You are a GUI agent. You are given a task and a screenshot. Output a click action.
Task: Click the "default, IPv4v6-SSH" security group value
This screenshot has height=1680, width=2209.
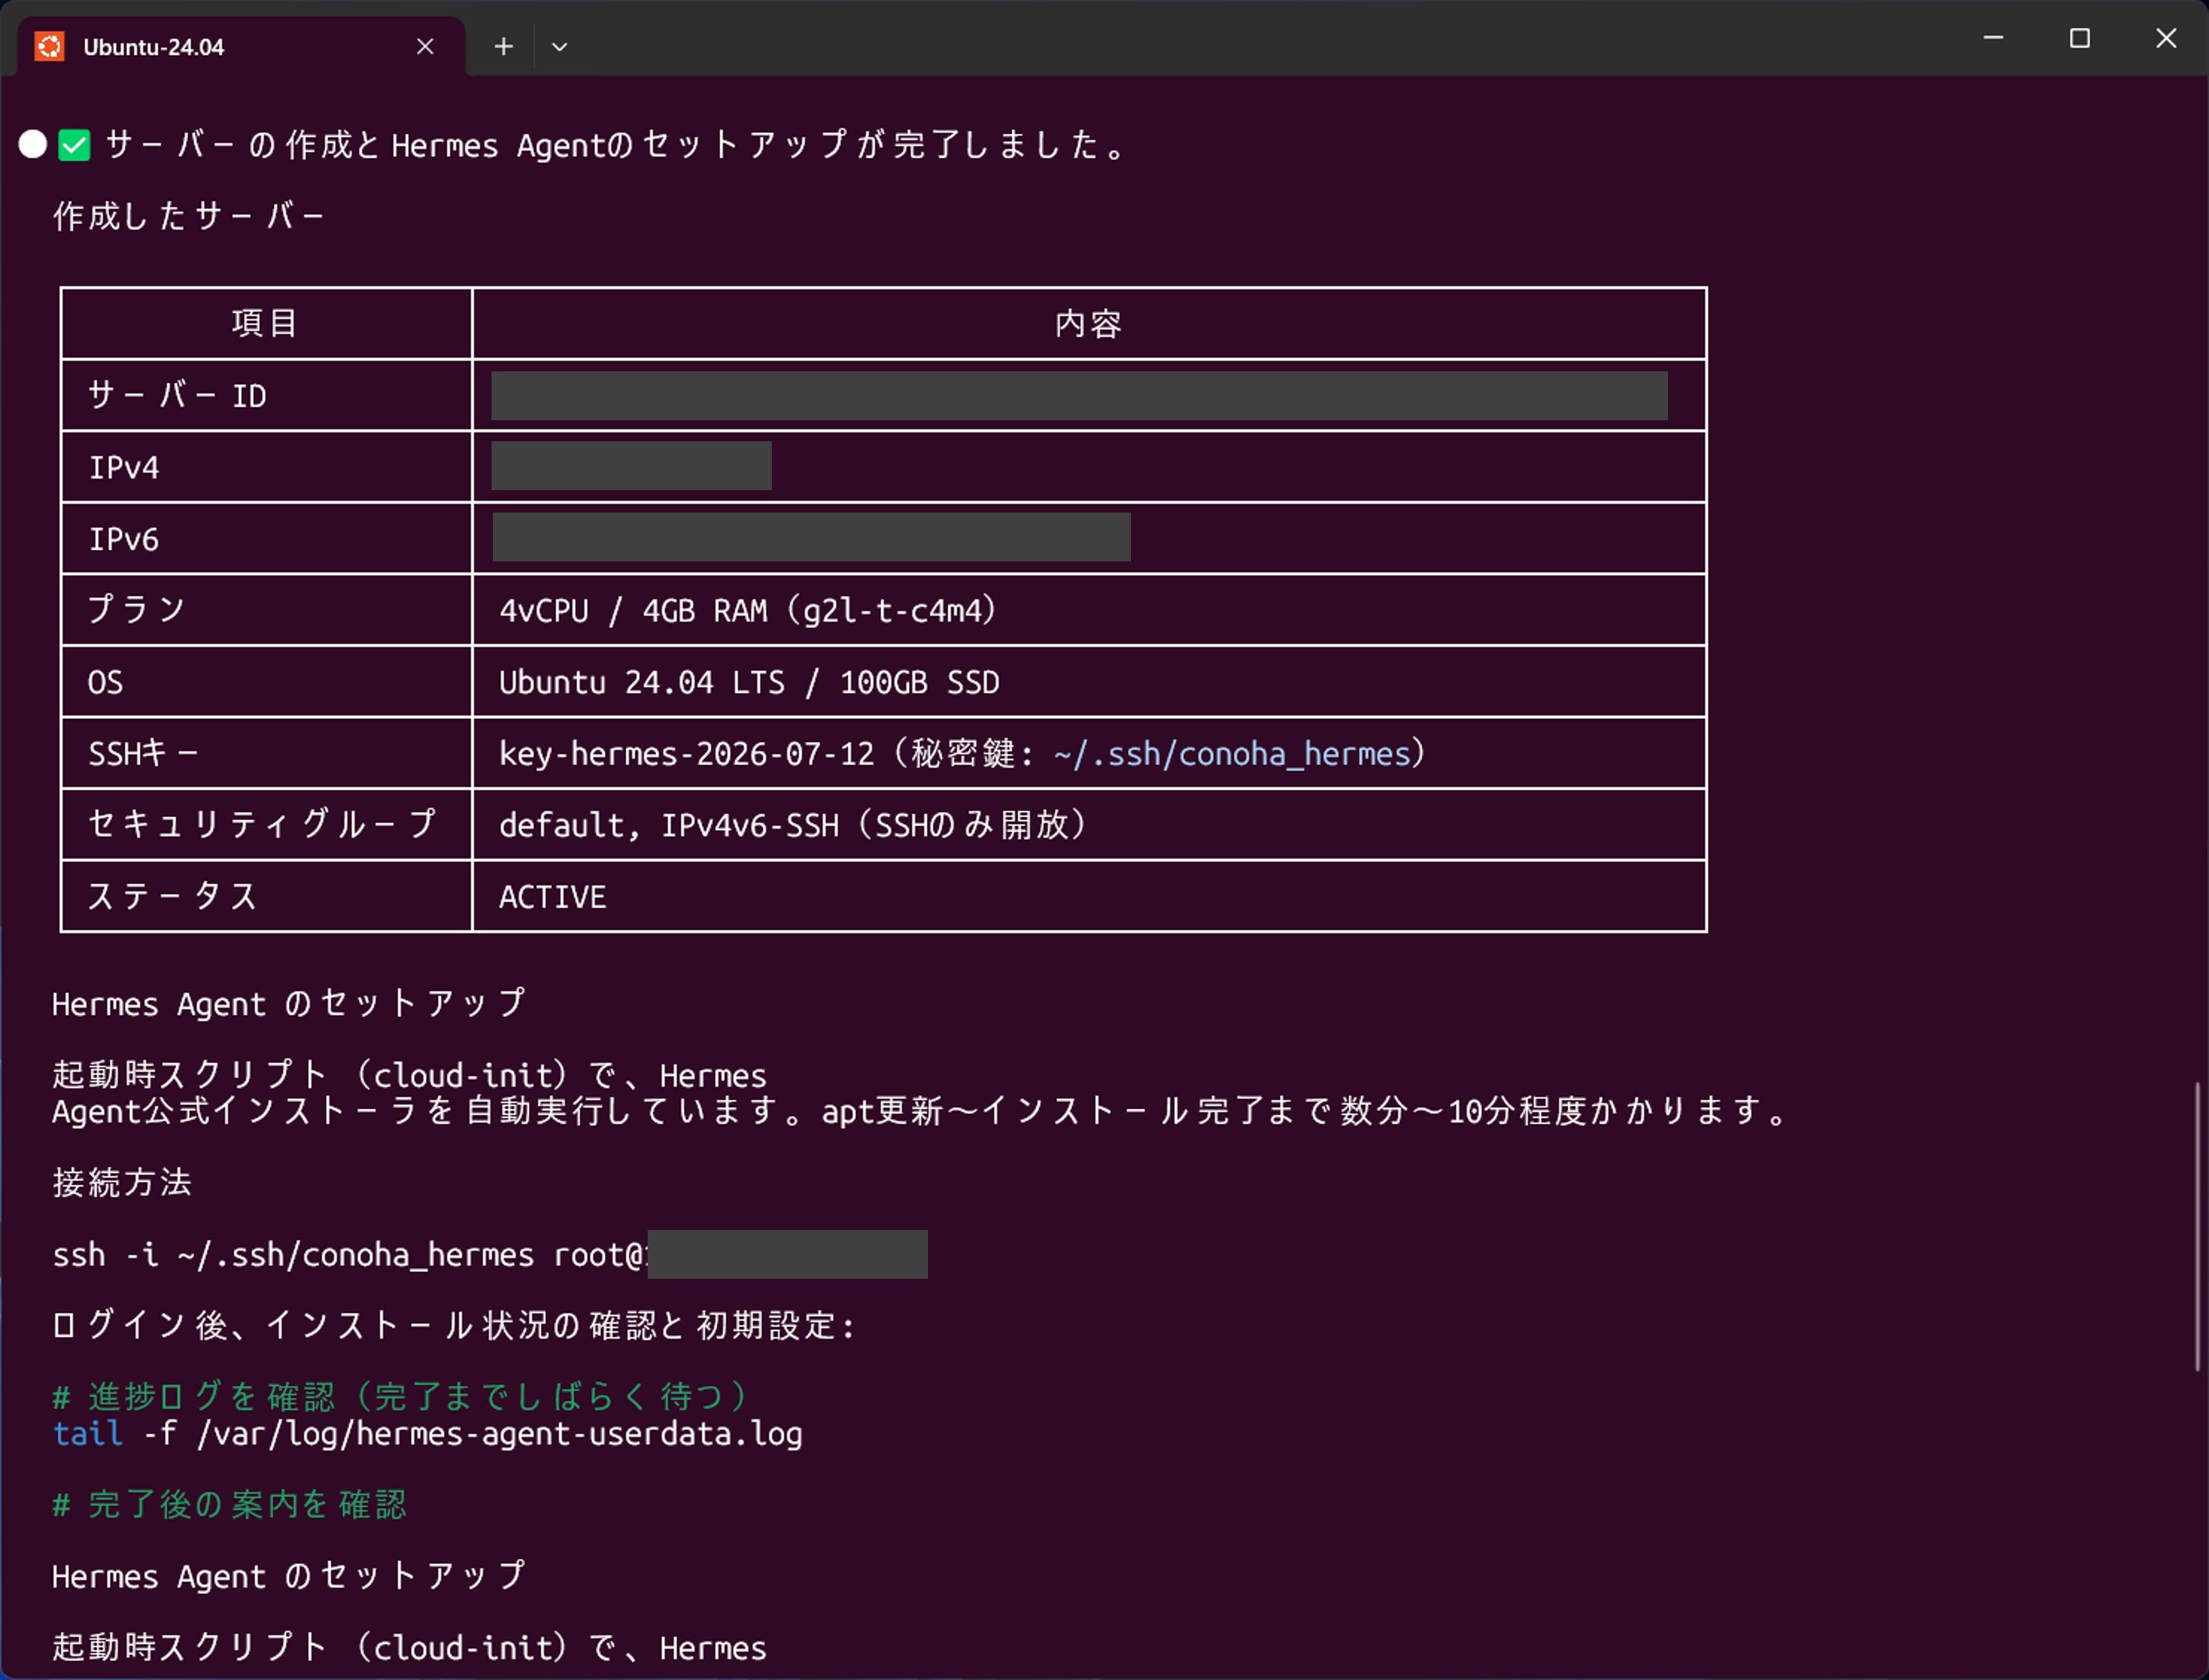coord(669,825)
